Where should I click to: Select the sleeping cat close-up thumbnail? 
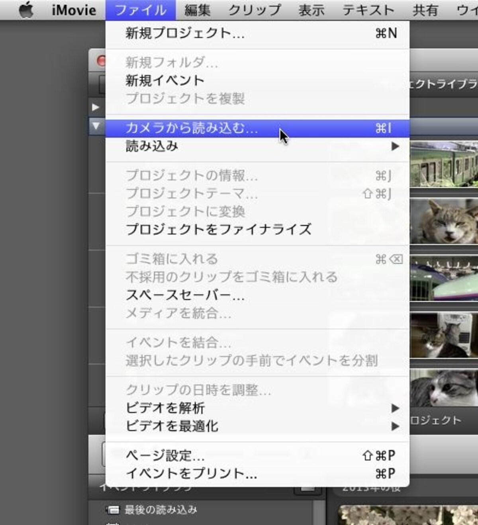444,221
